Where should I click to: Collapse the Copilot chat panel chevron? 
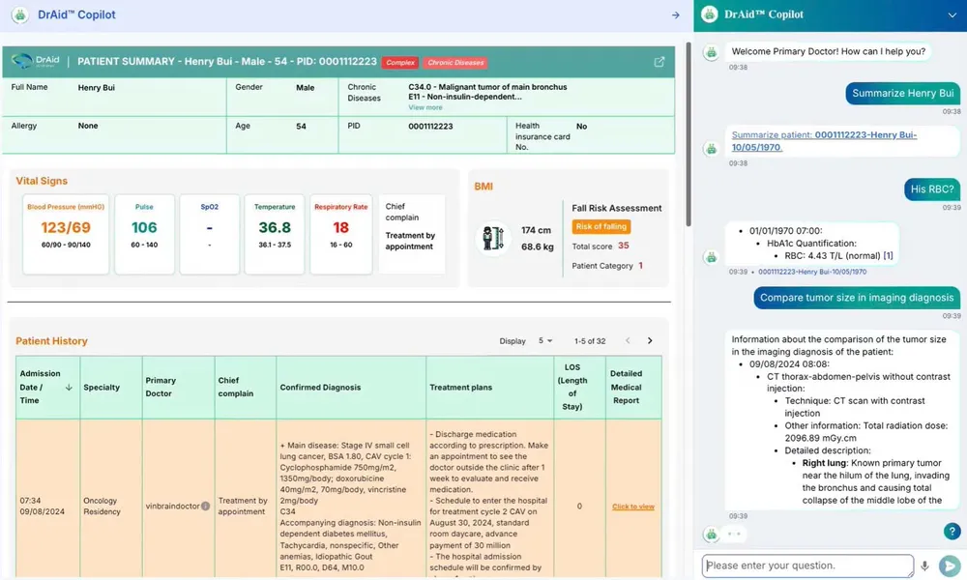951,14
